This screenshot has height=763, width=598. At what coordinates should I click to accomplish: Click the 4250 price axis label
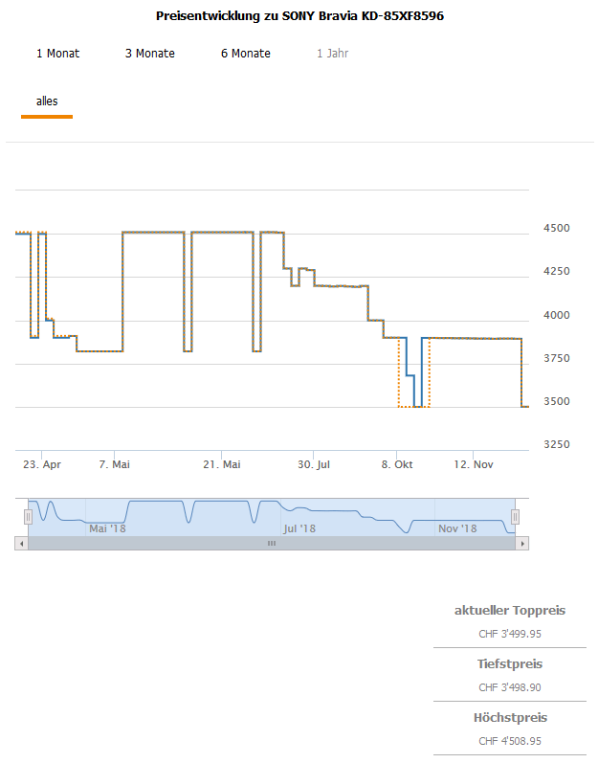(x=557, y=272)
